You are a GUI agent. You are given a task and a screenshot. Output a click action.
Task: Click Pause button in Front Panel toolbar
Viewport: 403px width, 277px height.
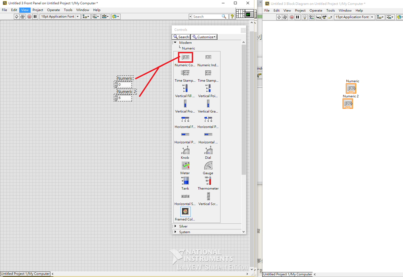click(35, 17)
